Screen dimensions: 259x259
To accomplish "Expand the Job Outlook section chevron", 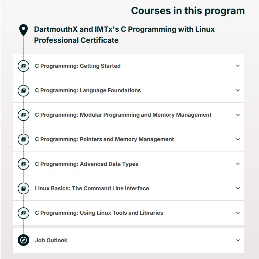I will point(238,240).
